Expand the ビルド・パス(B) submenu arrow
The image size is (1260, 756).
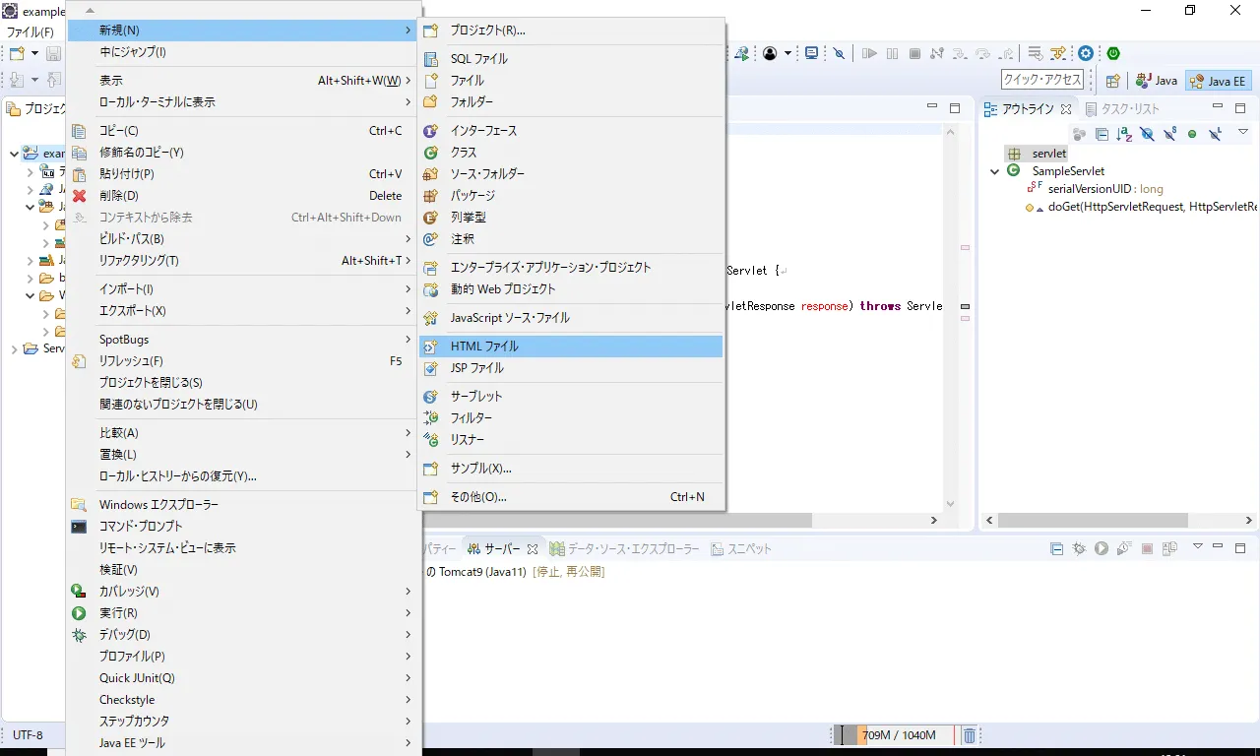coord(408,239)
